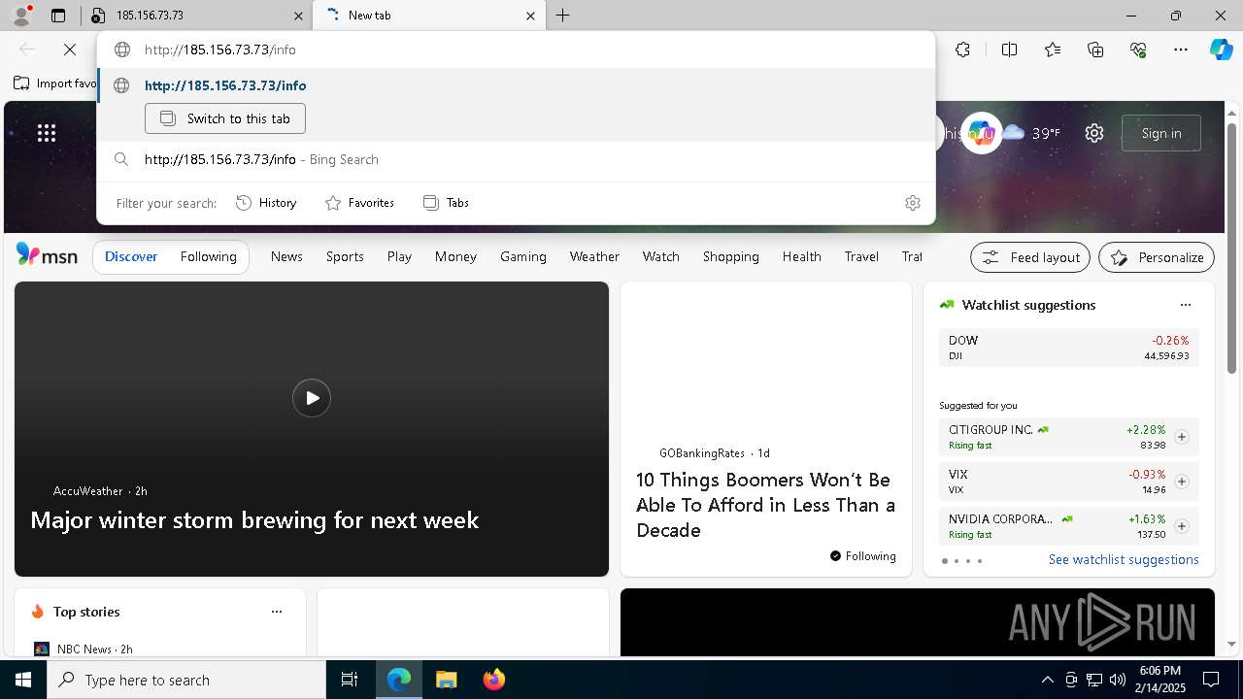Image resolution: width=1243 pixels, height=699 pixels.
Task: Open the News category
Action: tap(286, 256)
